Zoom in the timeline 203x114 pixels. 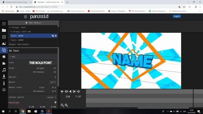coord(66,105)
